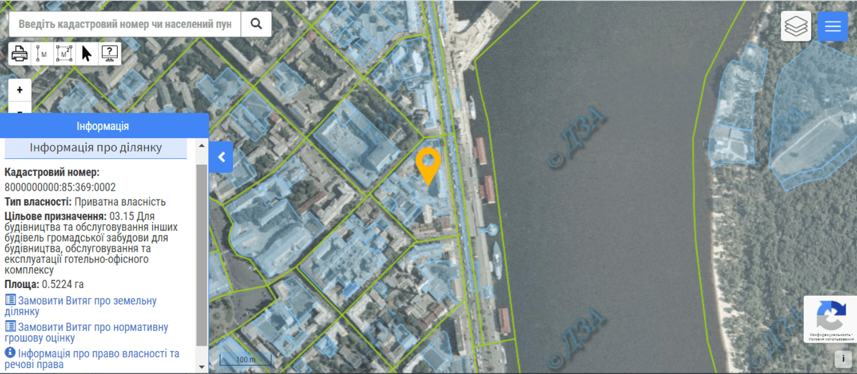Viewport: 857px width, 374px height.
Task: Activate the arrow pointer tool
Action: 87,54
